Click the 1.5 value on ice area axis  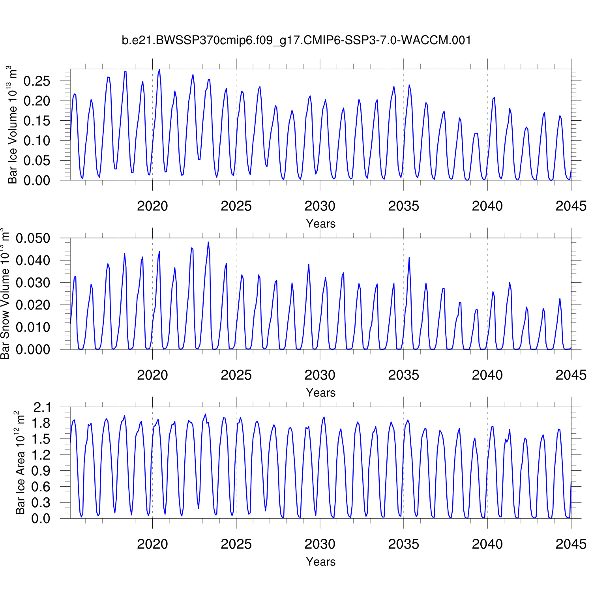pyautogui.click(x=42, y=439)
